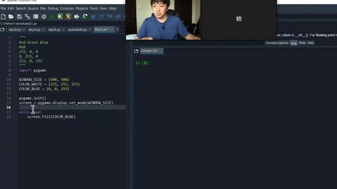Switch to the Plots pane tab

(x=302, y=43)
